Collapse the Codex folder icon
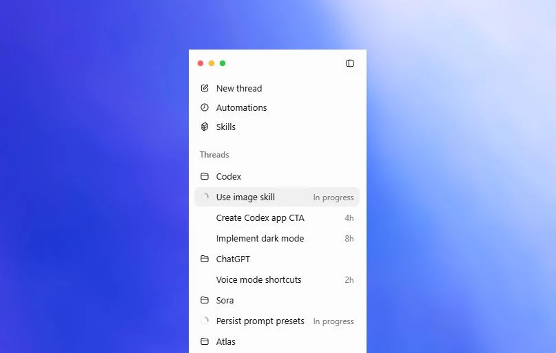 click(x=205, y=176)
